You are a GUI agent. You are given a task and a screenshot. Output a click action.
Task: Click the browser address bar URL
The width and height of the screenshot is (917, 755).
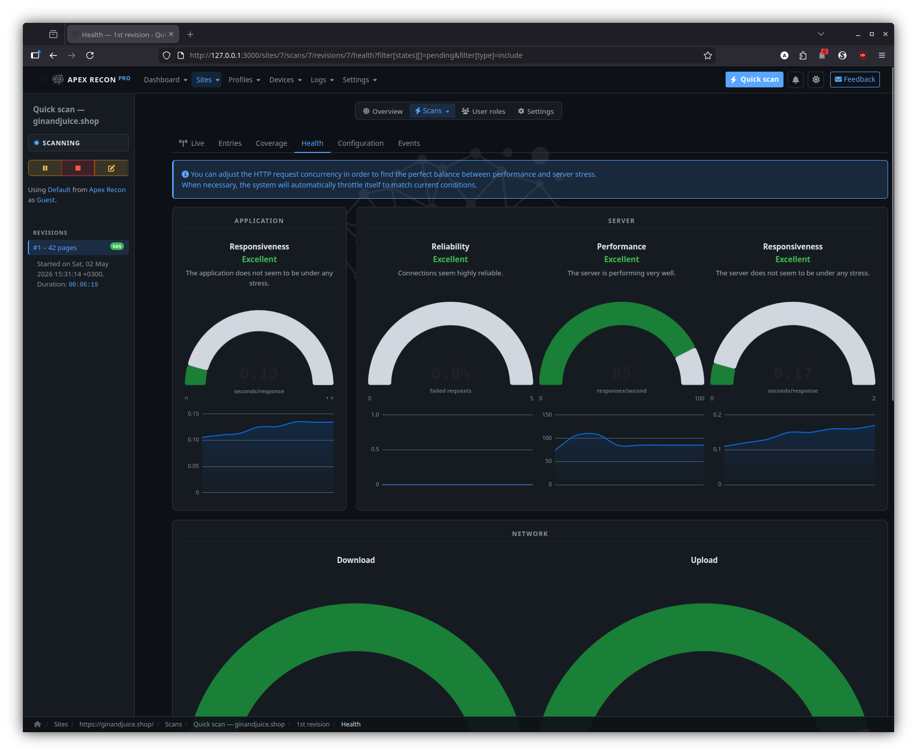[356, 55]
